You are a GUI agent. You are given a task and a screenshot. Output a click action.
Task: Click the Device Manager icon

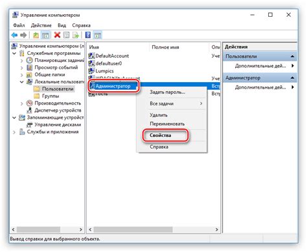(29, 110)
